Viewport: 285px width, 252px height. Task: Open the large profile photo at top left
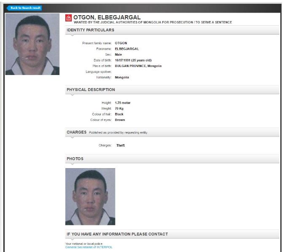(32, 44)
